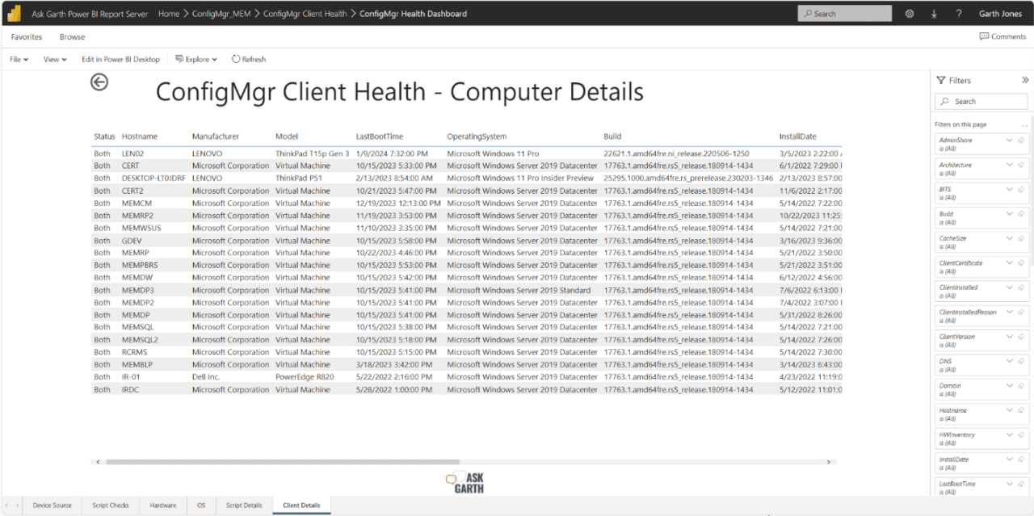Expand the Hostname filter card
Viewport: 1034px width, 516px height.
point(1009,410)
